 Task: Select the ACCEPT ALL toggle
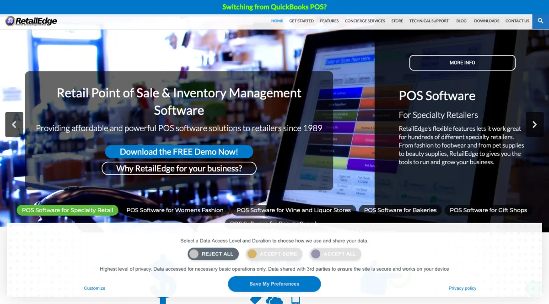click(x=335, y=254)
